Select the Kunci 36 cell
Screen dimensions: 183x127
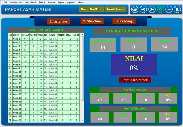pos(53,57)
